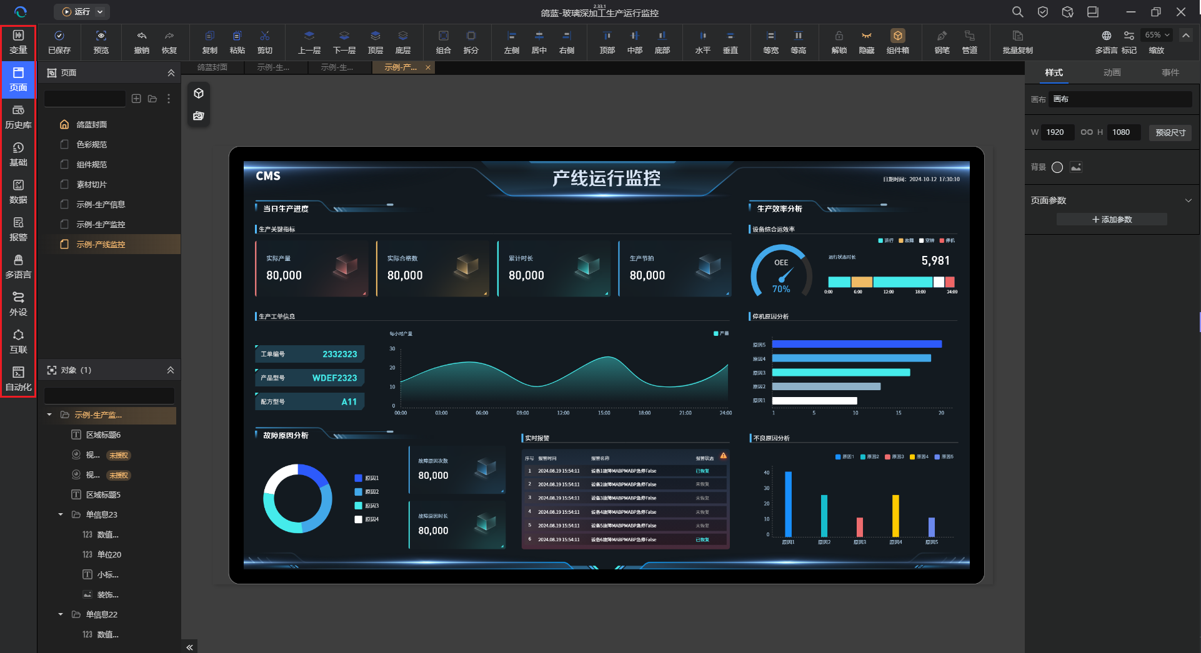
Task: Click the canvas width input field
Action: tap(1057, 132)
